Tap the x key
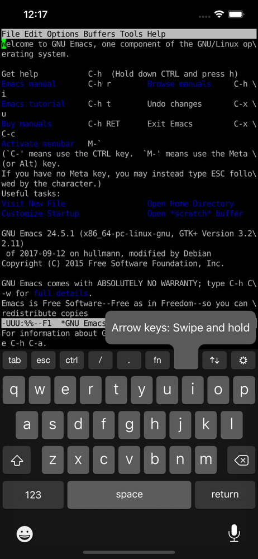The width and height of the screenshot is (258, 559). click(78, 460)
